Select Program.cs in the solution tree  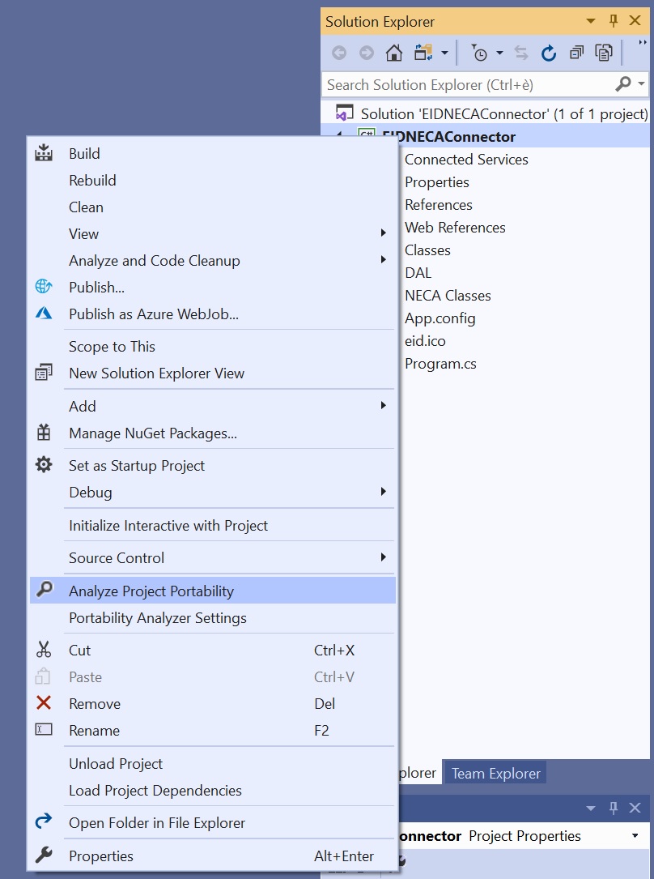[440, 364]
